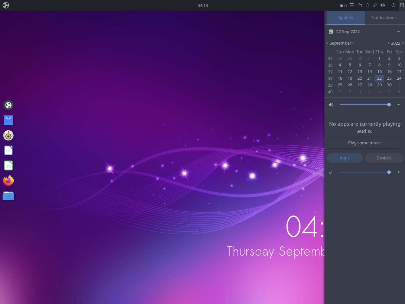The height and width of the screenshot is (304, 405).
Task: Go to the next year 2023
Action: [403, 43]
